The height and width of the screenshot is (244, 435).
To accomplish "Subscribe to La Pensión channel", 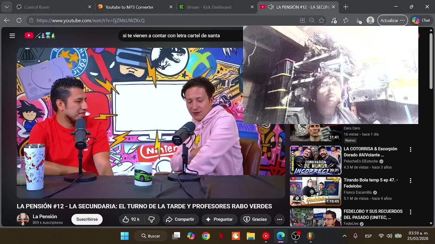I will [87, 219].
